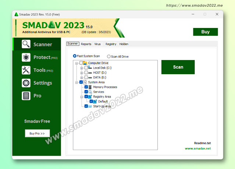
Task: Select Scan All Drive radio button
Action: coord(108,56)
